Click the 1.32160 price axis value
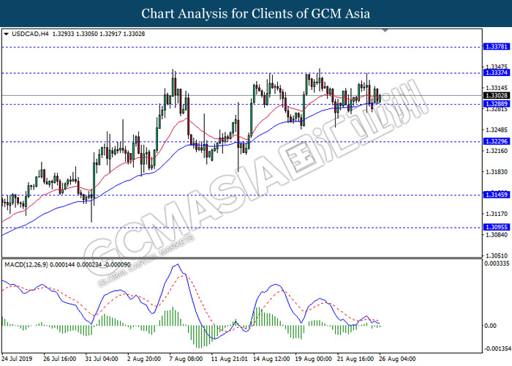This screenshot has width=512, height=366. click(497, 151)
